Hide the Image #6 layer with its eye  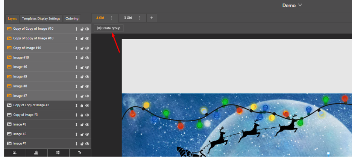click(87, 67)
